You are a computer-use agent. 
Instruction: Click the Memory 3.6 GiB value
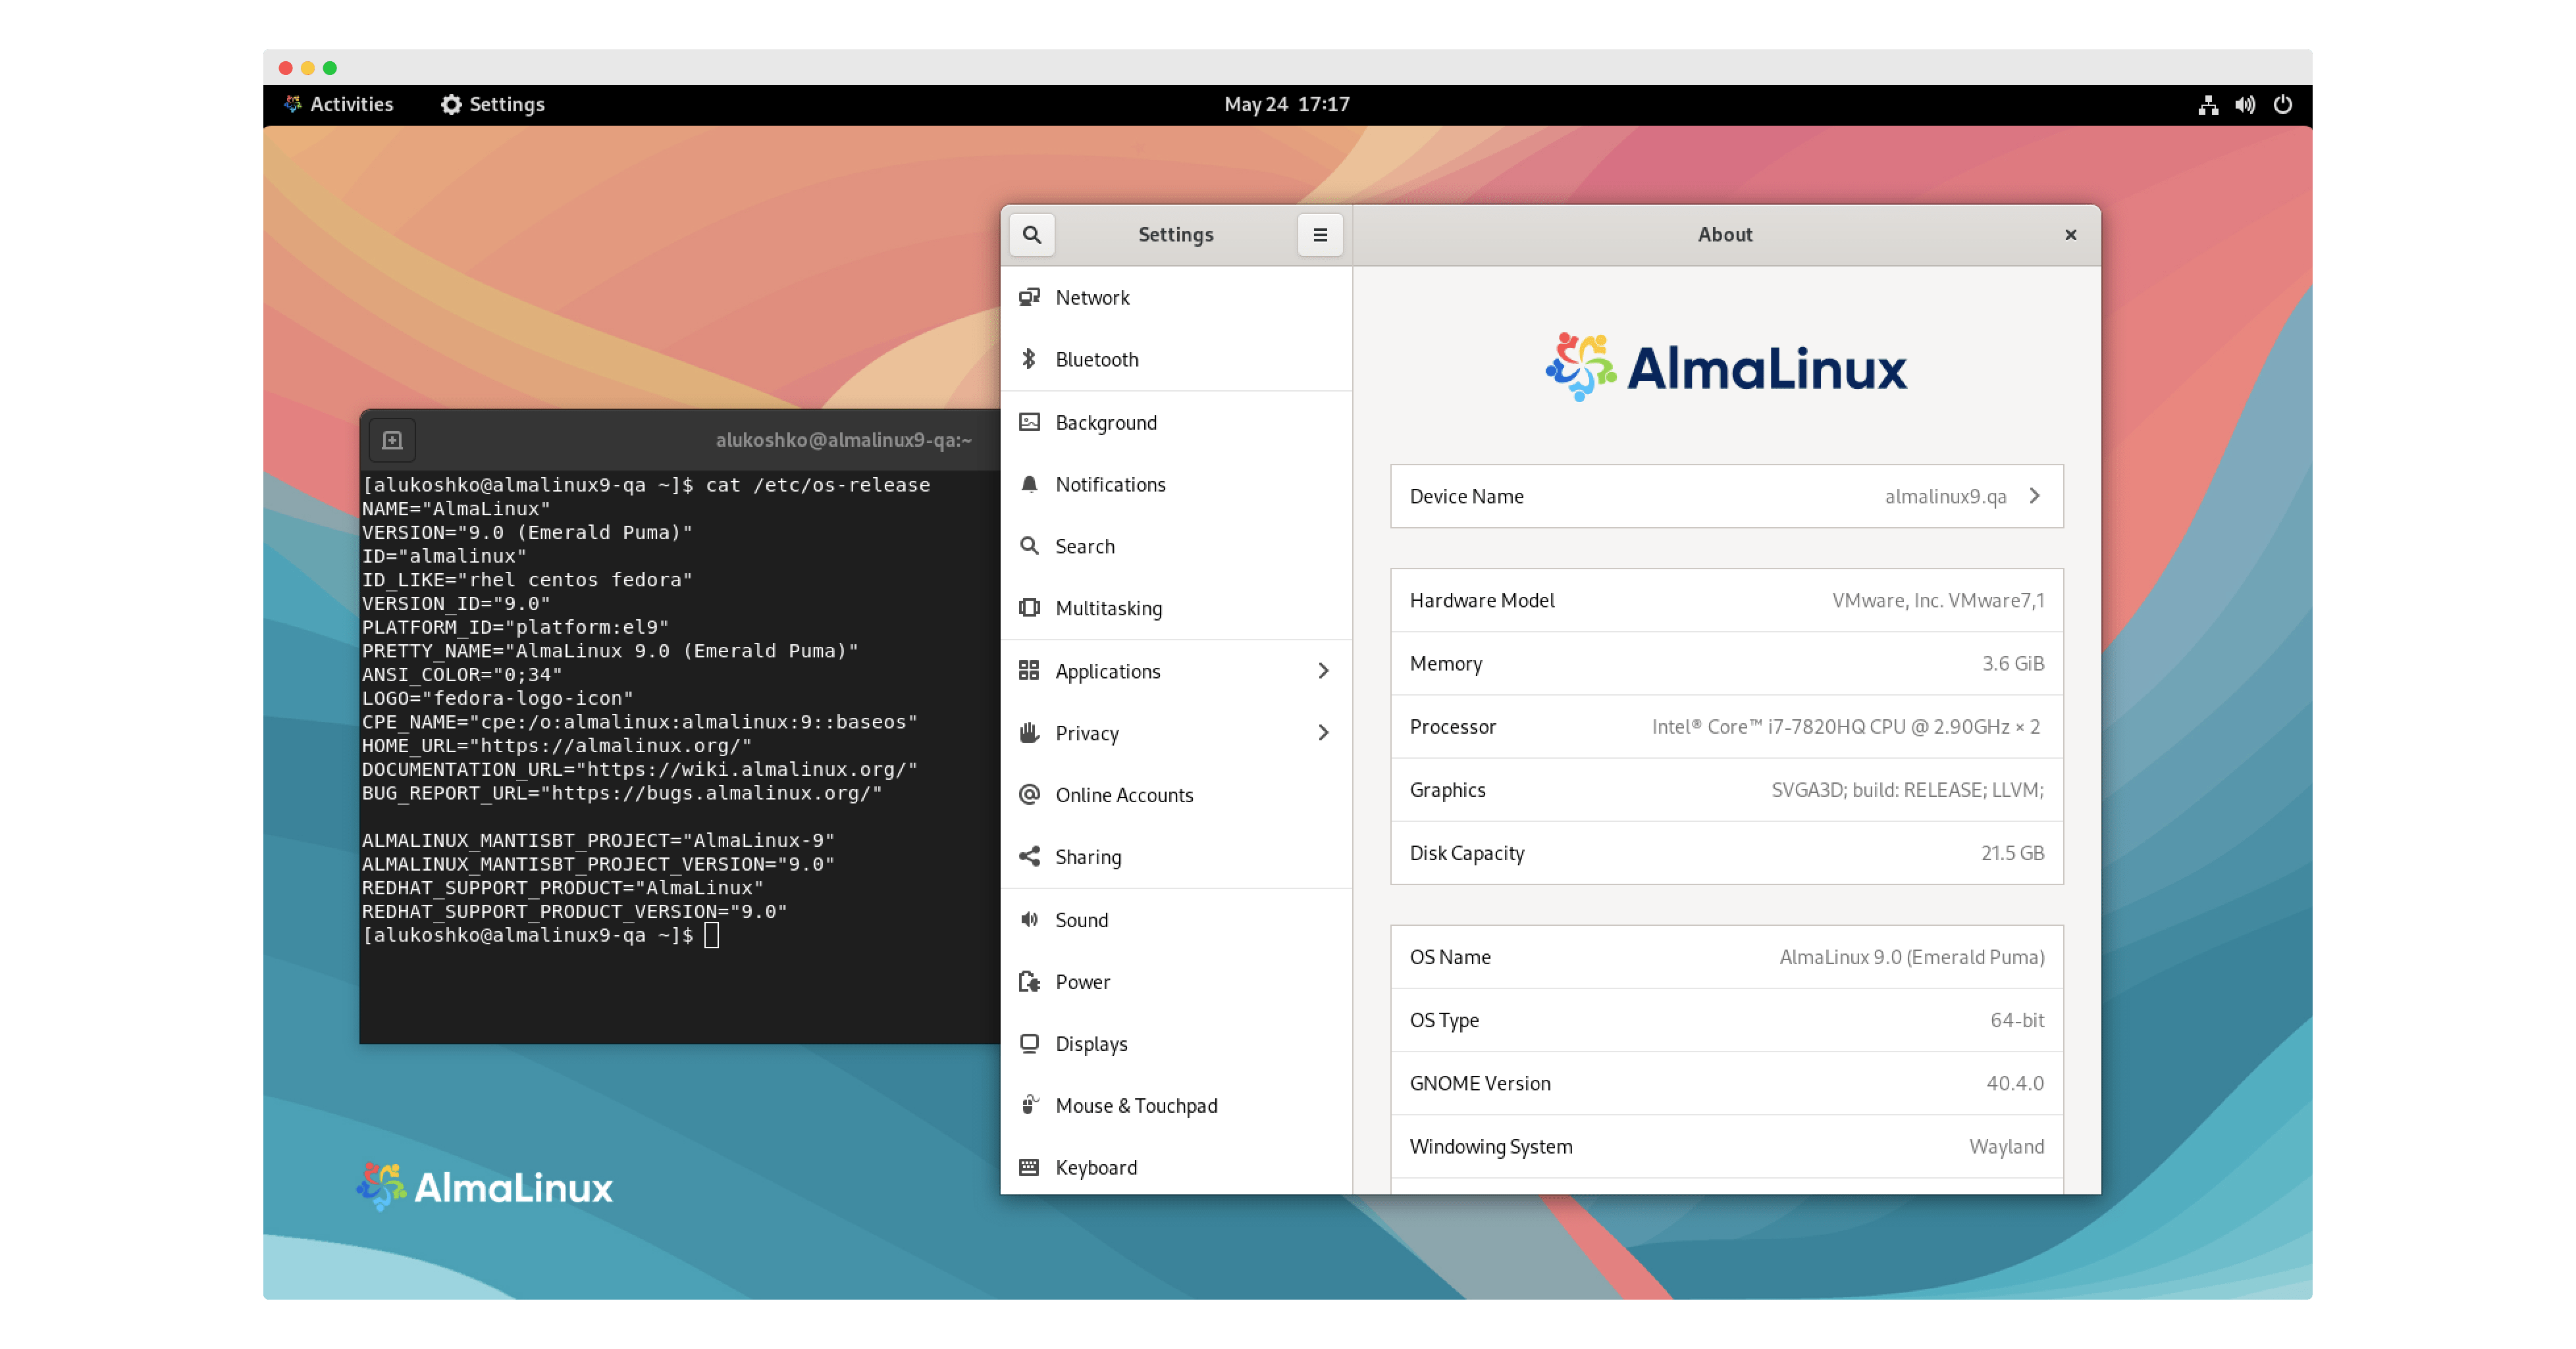(2013, 663)
